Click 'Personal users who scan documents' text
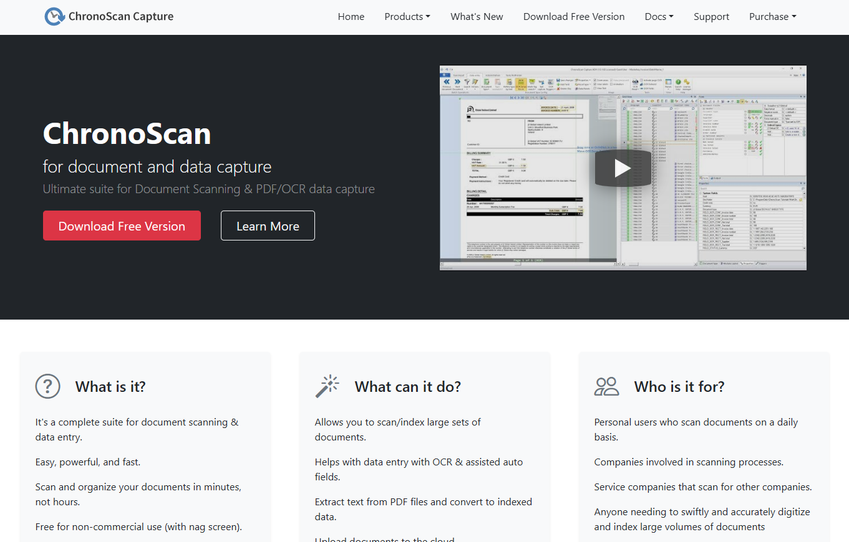The width and height of the screenshot is (849, 542). (x=696, y=430)
